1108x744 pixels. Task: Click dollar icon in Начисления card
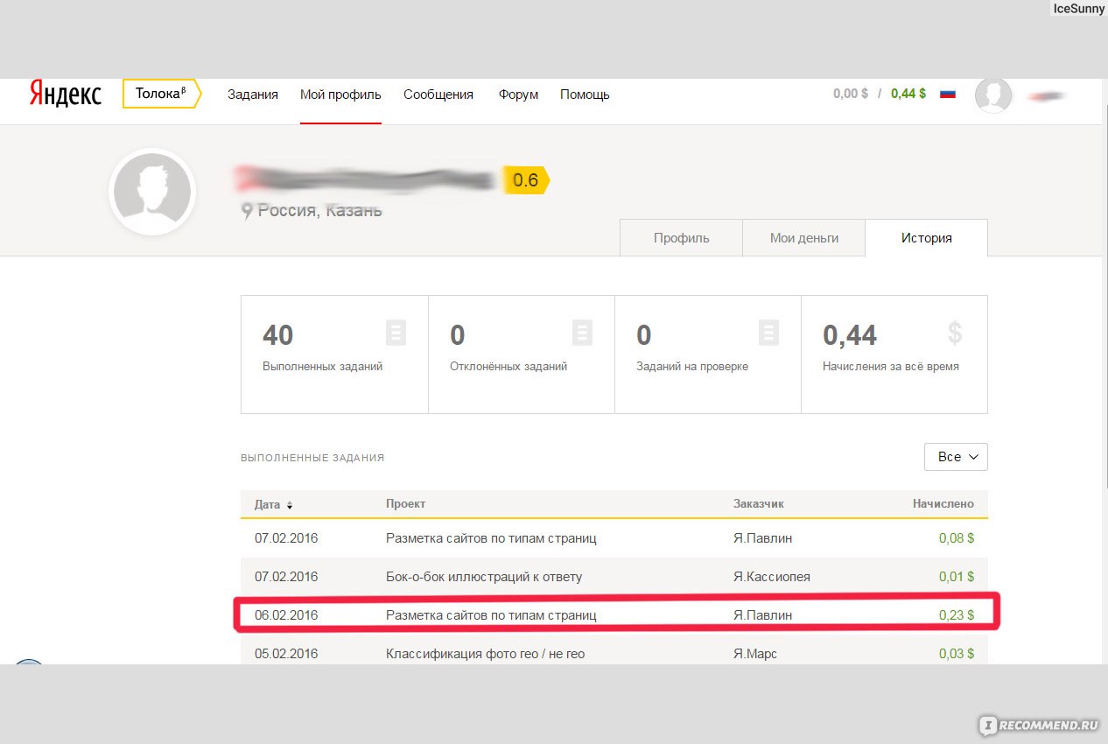point(955,333)
